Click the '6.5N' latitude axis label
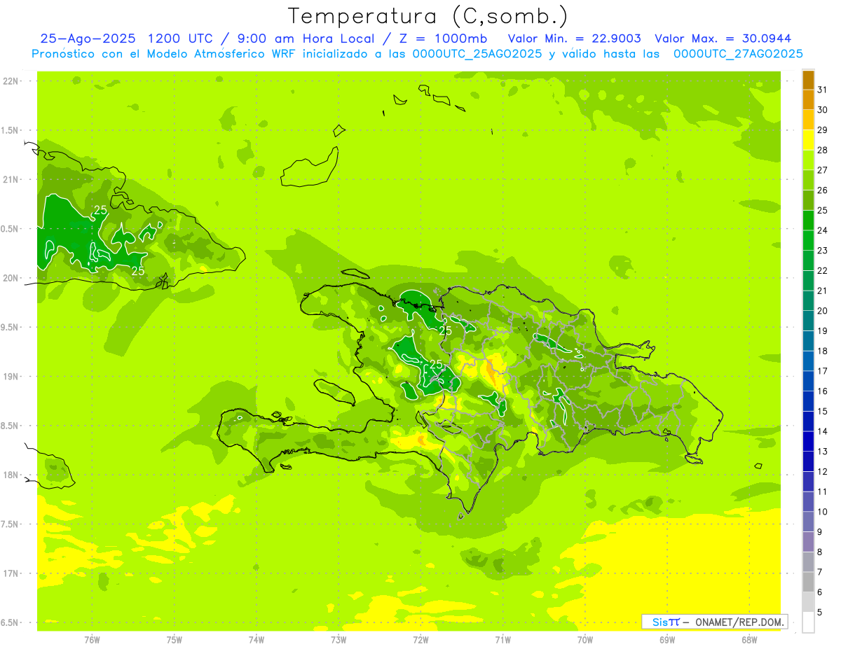Screen dimensions: 841x649 click(x=11, y=622)
